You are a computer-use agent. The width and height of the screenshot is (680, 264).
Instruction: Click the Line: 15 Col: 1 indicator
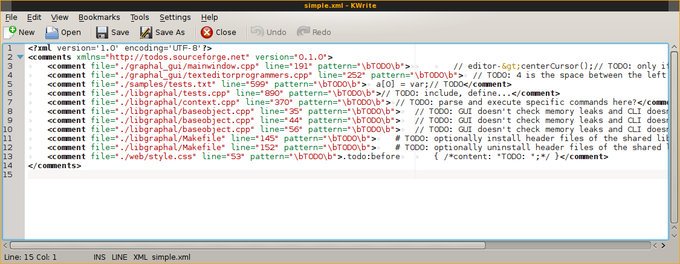tap(30, 257)
